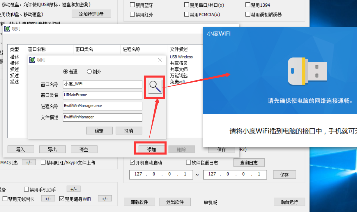The image size is (357, 212).
Task: Click the 进程名称 field BwifiWinManager.exe
Action: click(x=102, y=106)
